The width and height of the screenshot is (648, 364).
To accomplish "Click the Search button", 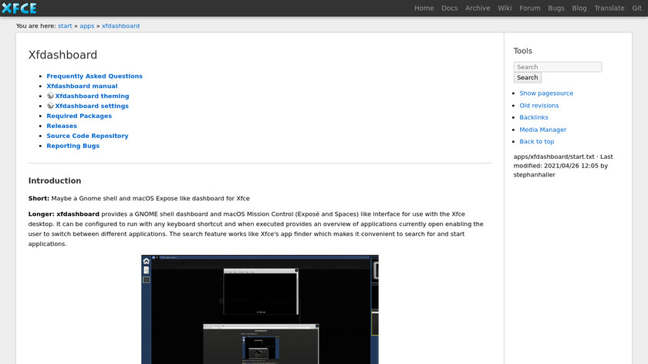I will [528, 78].
